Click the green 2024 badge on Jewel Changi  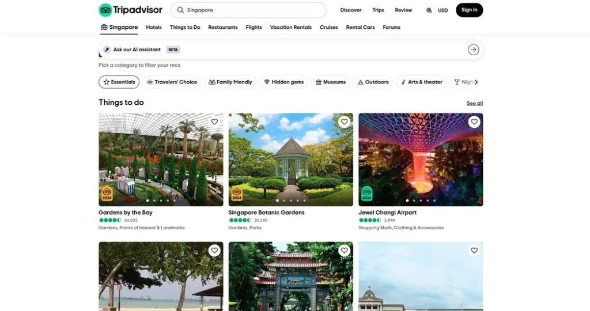pyautogui.click(x=367, y=194)
